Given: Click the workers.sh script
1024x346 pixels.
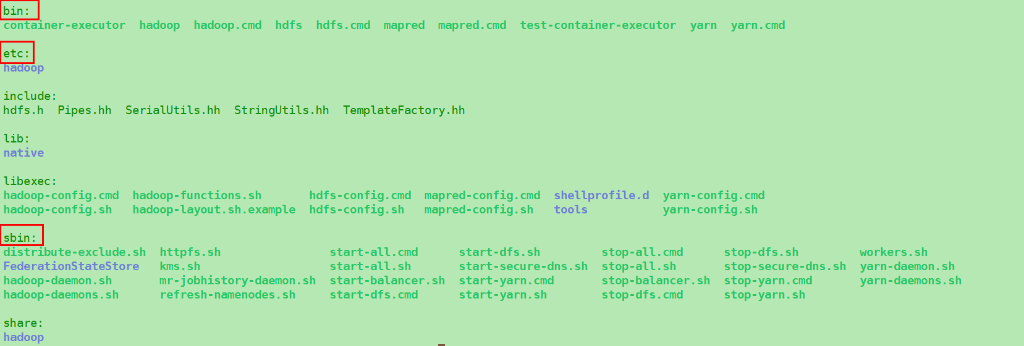Looking at the screenshot, I should pos(893,252).
